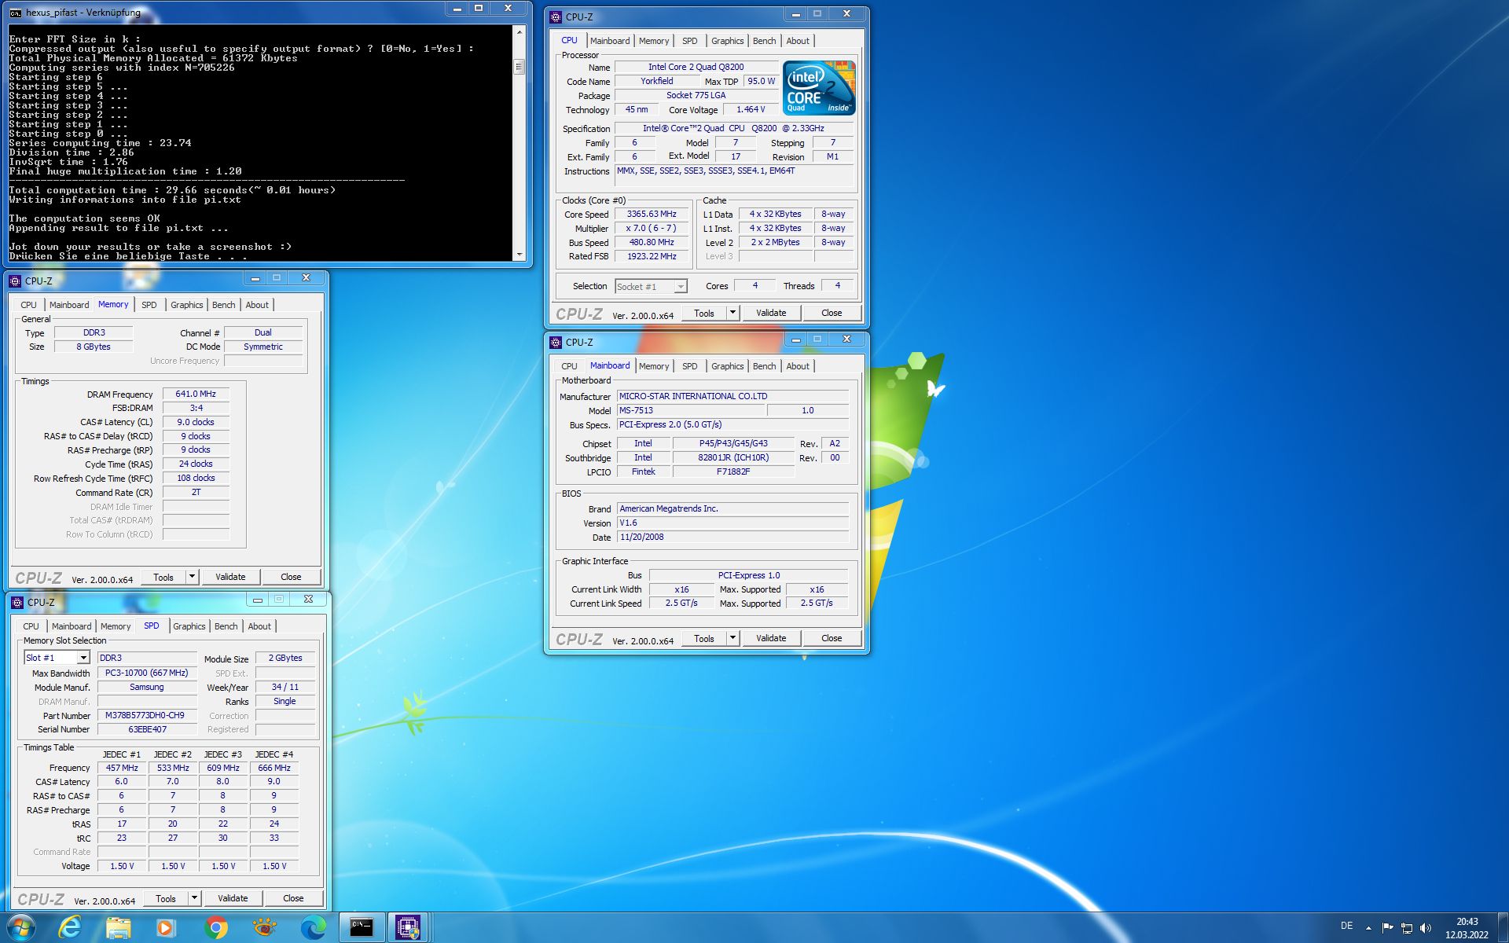This screenshot has width=1509, height=943.
Task: Click title bar icon of hexus_pifast console
Action: [x=15, y=13]
